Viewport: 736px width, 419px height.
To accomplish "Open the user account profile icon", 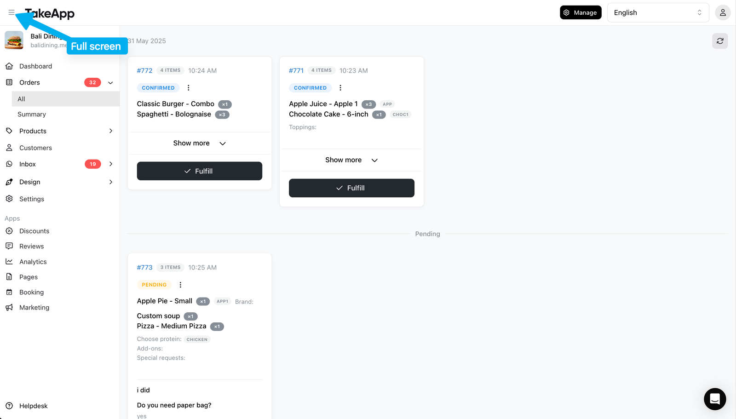I will 723,12.
